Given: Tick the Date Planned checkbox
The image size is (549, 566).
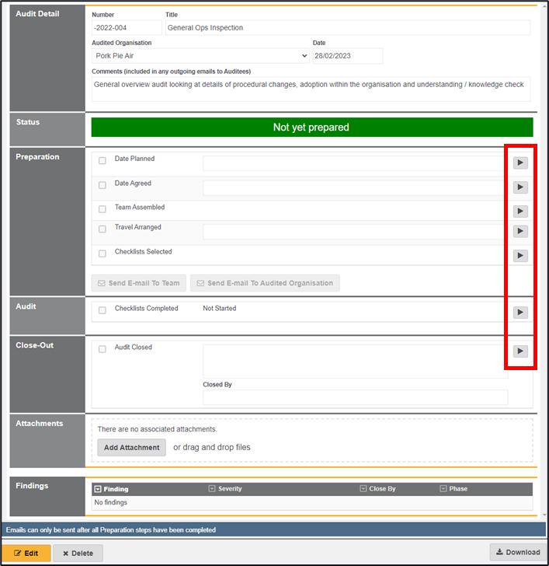Looking at the screenshot, I should coord(103,161).
